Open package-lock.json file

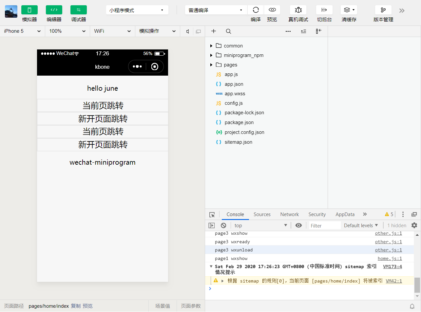click(x=244, y=113)
